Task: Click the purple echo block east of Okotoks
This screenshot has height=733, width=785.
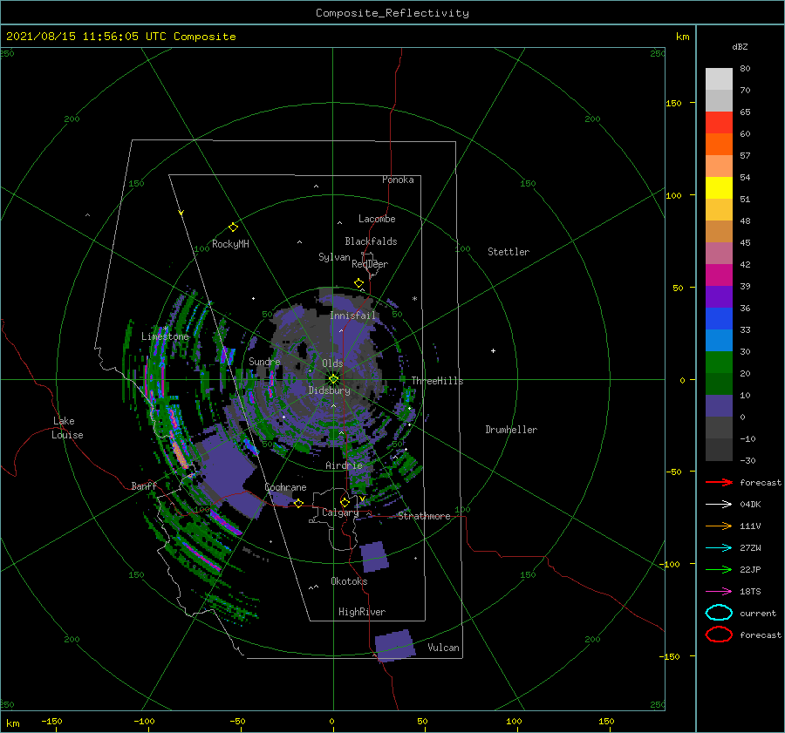Action: click(374, 556)
